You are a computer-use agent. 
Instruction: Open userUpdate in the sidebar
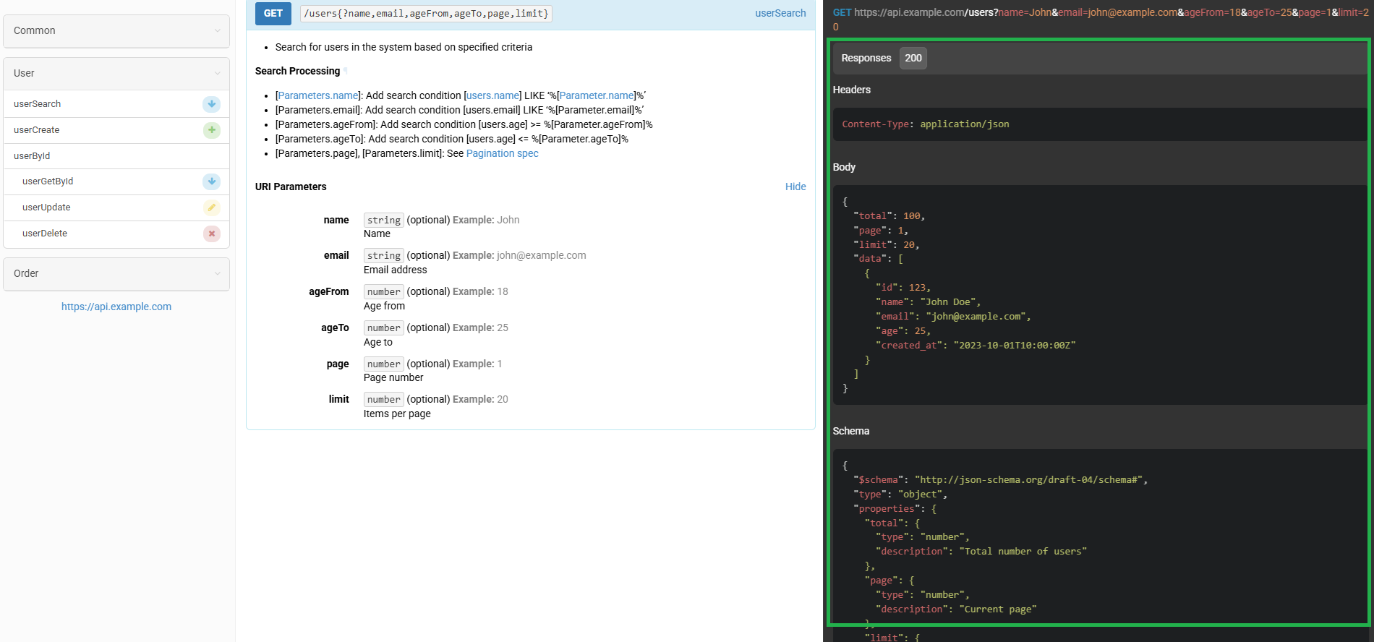(46, 207)
